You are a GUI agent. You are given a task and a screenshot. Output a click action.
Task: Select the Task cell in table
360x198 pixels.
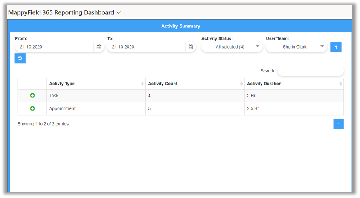54,96
